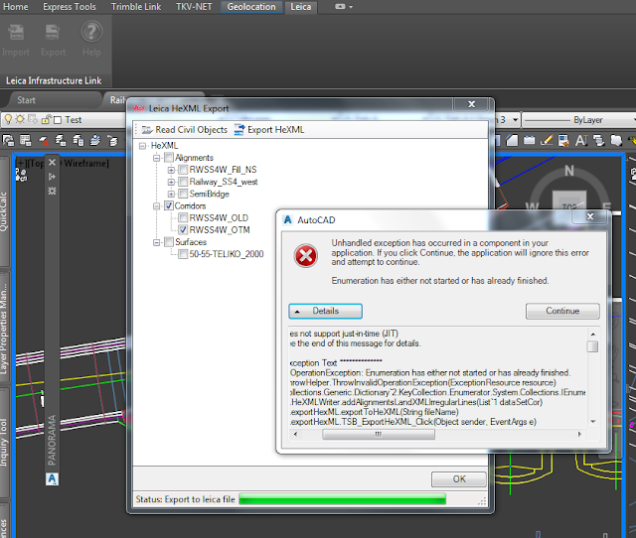Click the text edit A icon
The image size is (636, 538).
[581, 141]
